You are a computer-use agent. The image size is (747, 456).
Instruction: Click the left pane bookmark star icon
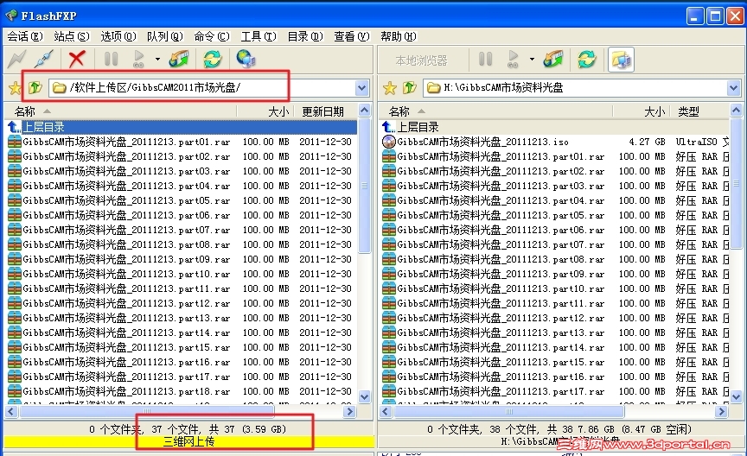tap(16, 87)
